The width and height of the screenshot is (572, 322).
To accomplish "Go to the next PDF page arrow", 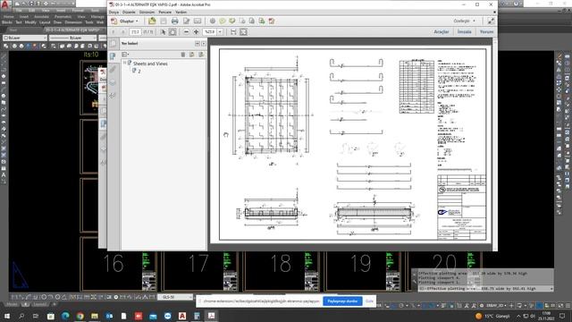I will 123,32.
